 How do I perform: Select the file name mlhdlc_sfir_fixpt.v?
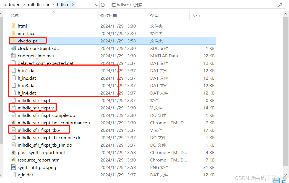click(x=36, y=108)
